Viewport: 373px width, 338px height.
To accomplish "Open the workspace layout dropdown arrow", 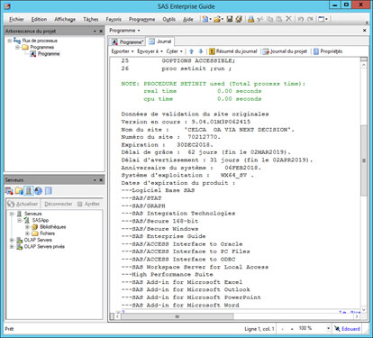I will pos(327,19).
